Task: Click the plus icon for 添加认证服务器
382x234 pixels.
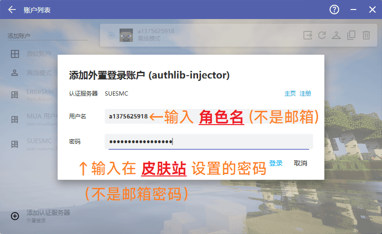Action: [15, 216]
